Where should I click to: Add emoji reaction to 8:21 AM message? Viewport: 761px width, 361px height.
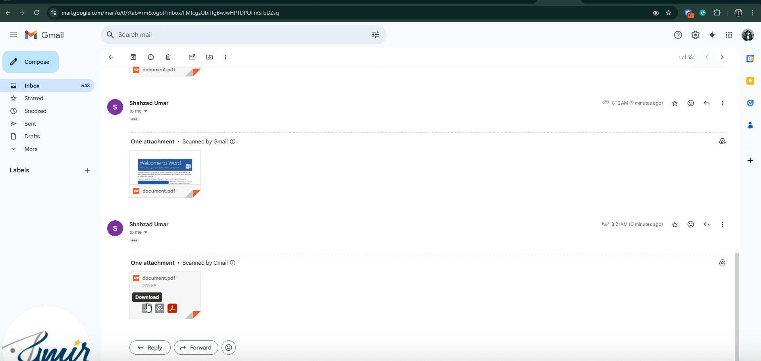(691, 224)
